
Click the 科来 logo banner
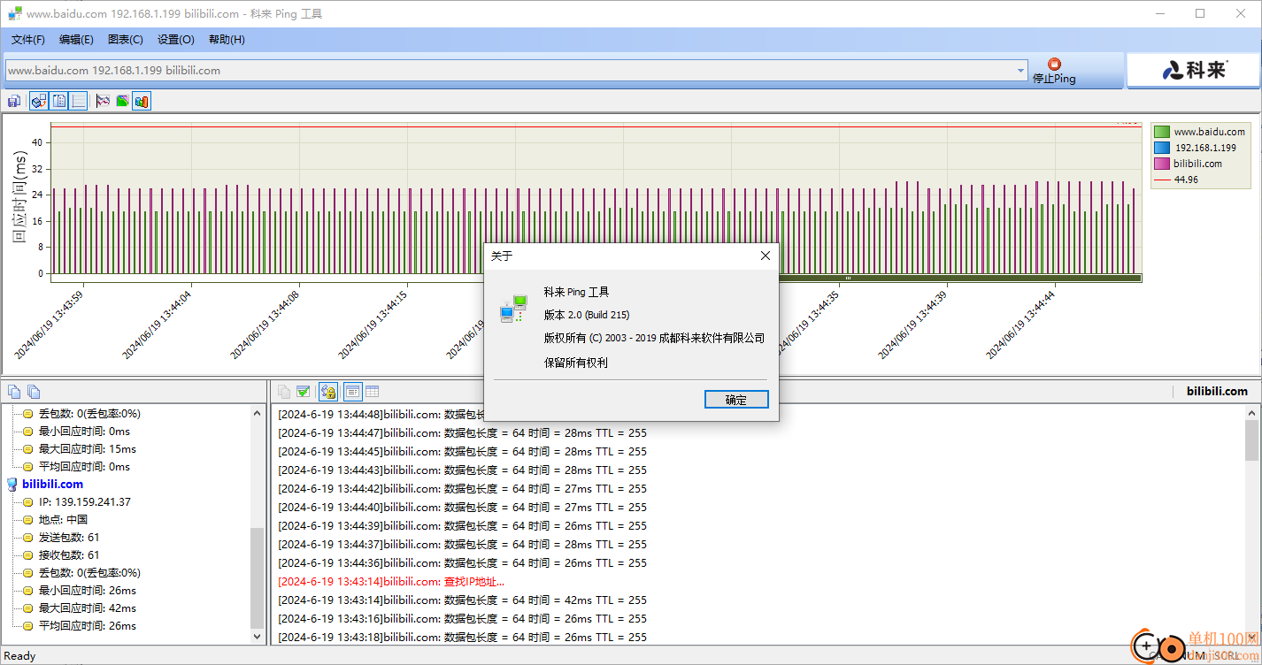pos(1192,70)
